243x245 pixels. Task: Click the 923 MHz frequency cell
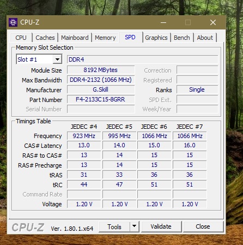[x=84, y=136]
